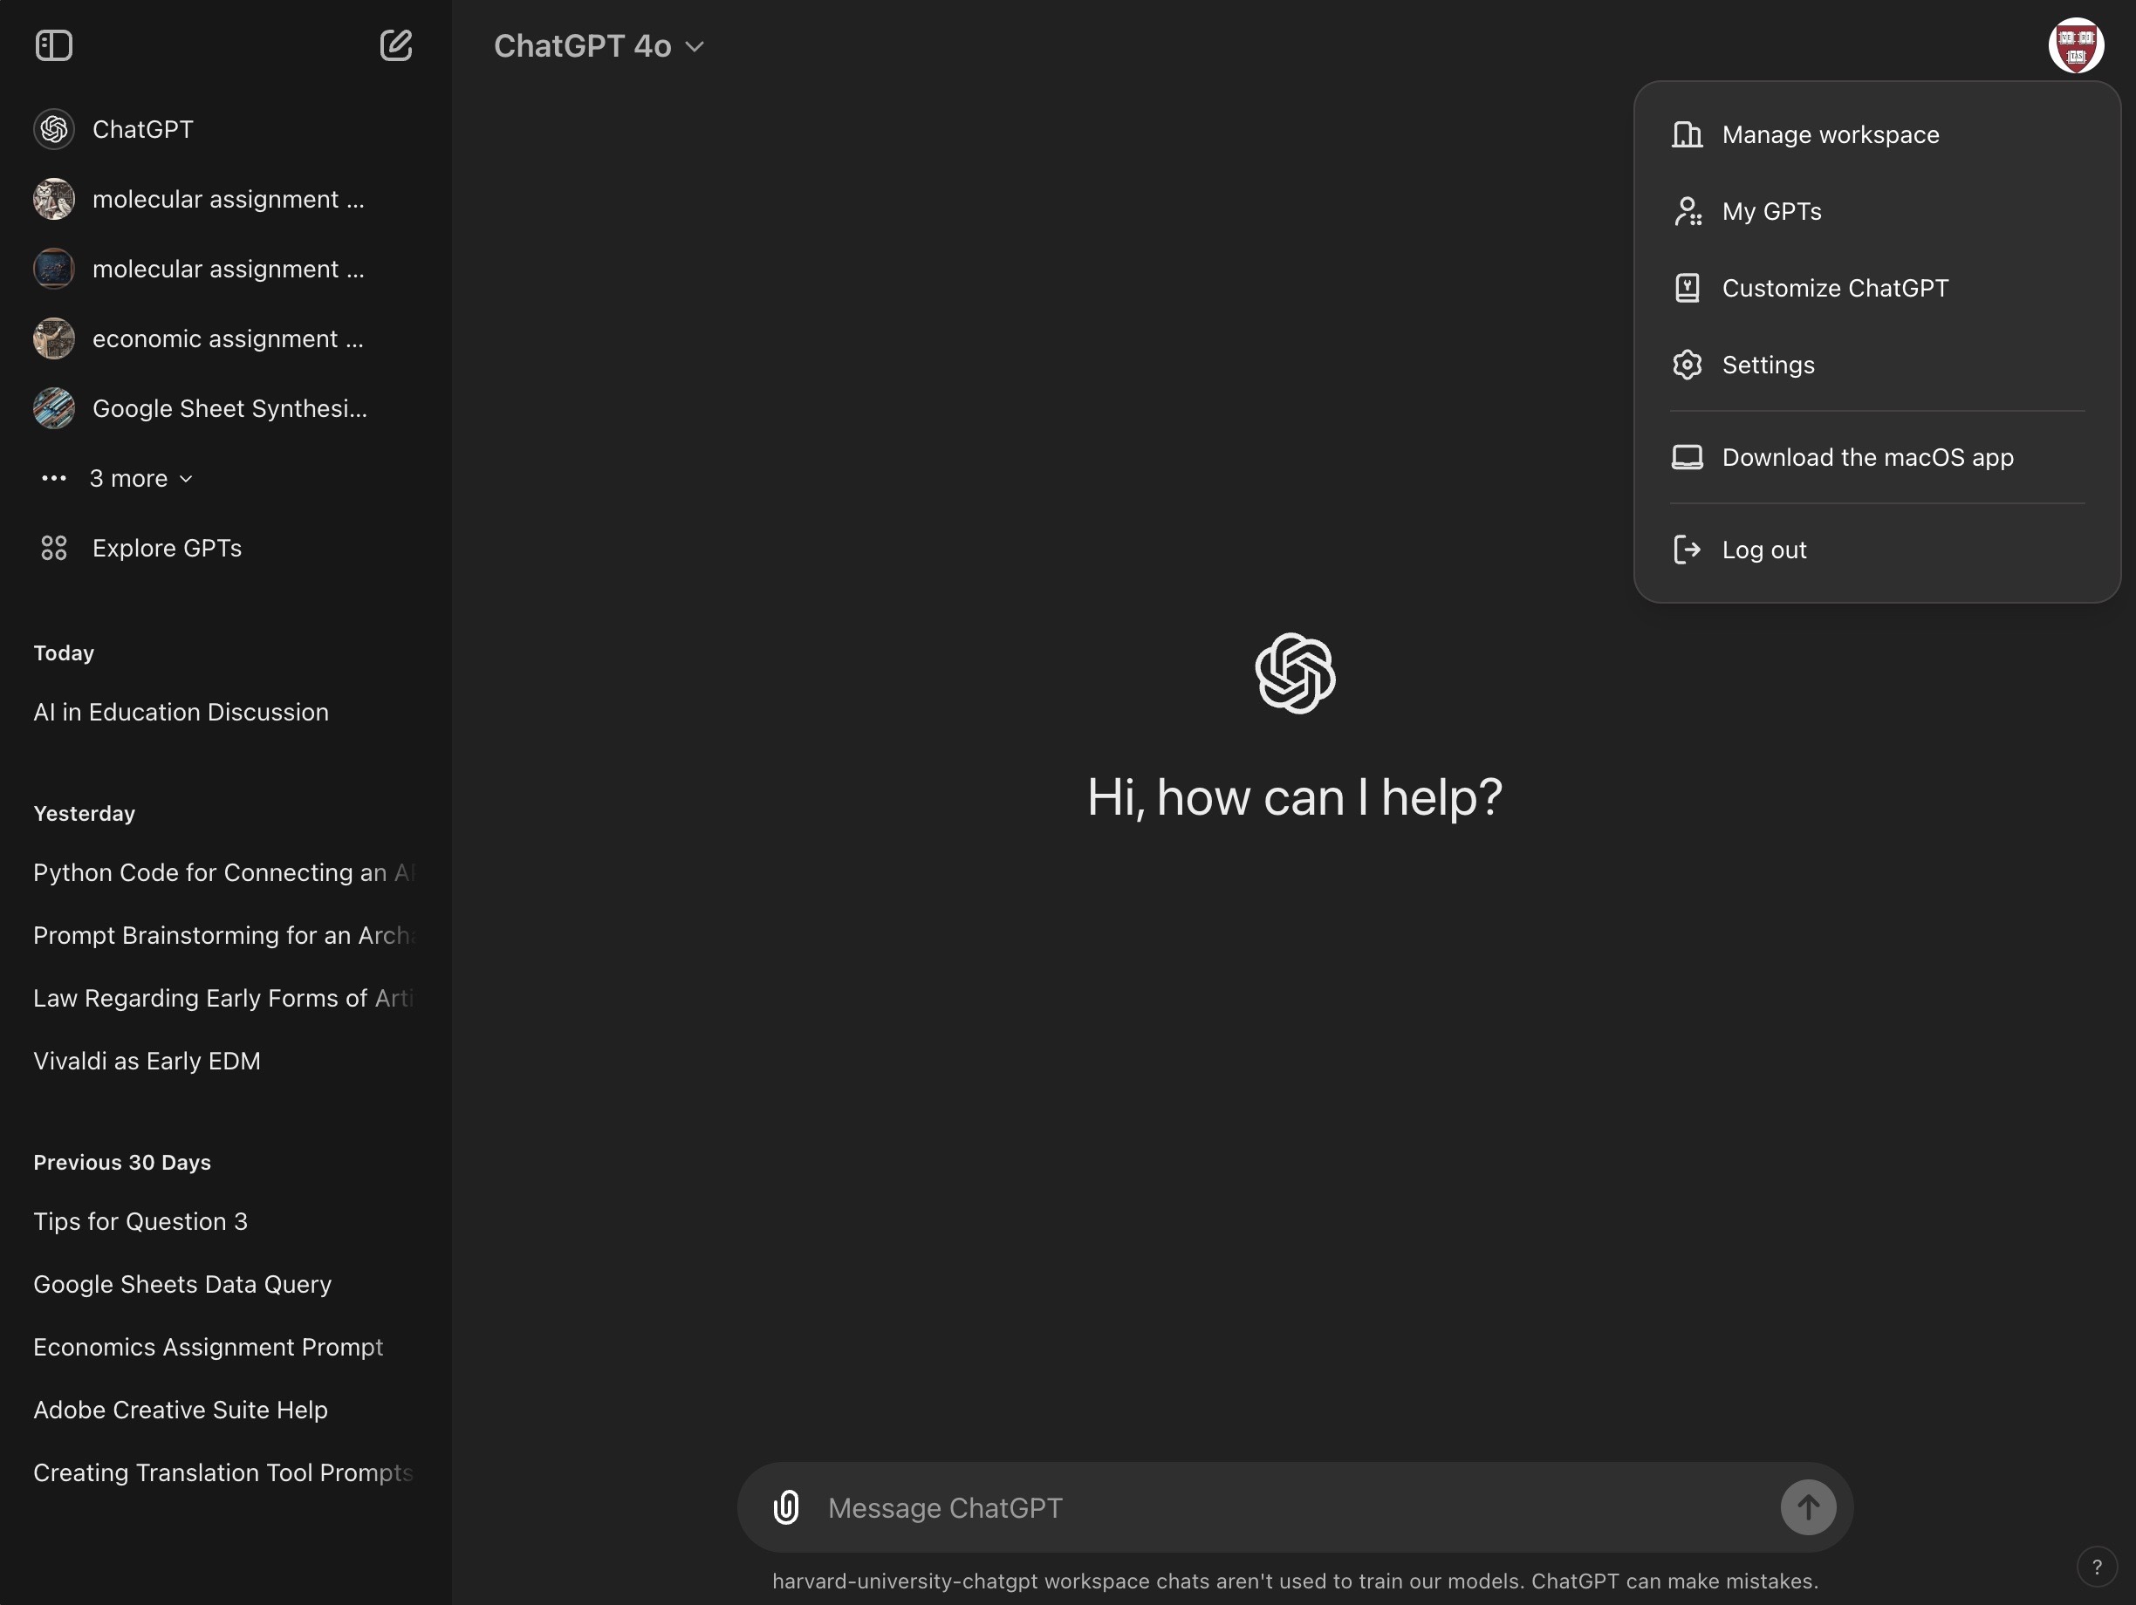This screenshot has width=2136, height=1605.
Task: Click Download the macOS app
Action: (1866, 457)
